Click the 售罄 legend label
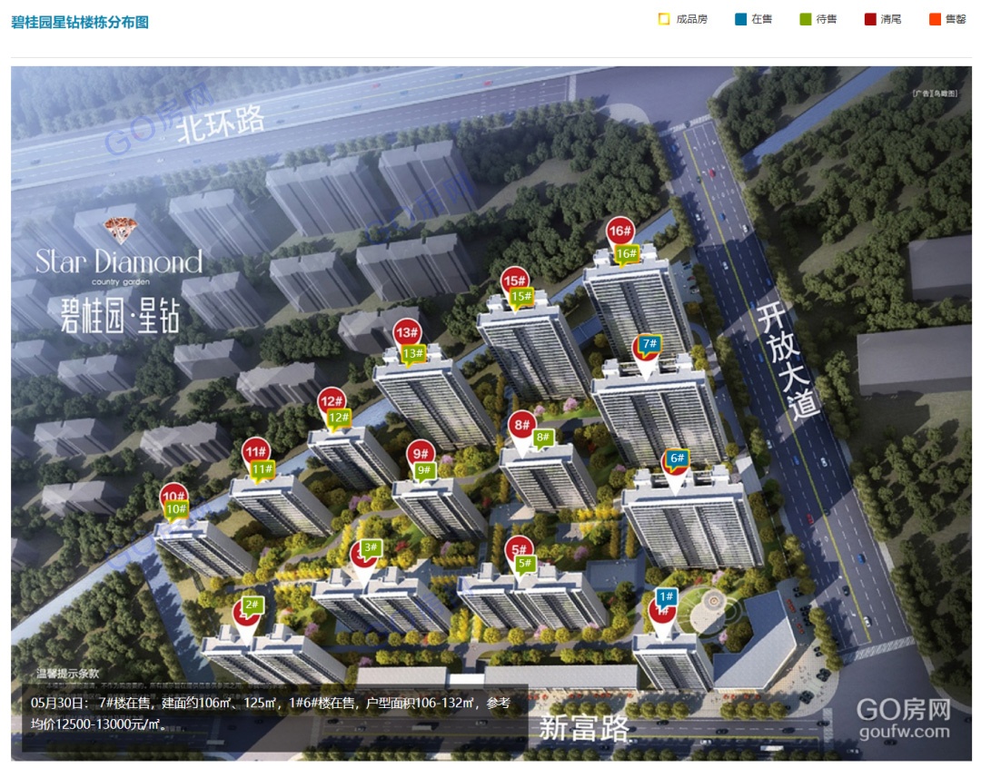 [956, 19]
